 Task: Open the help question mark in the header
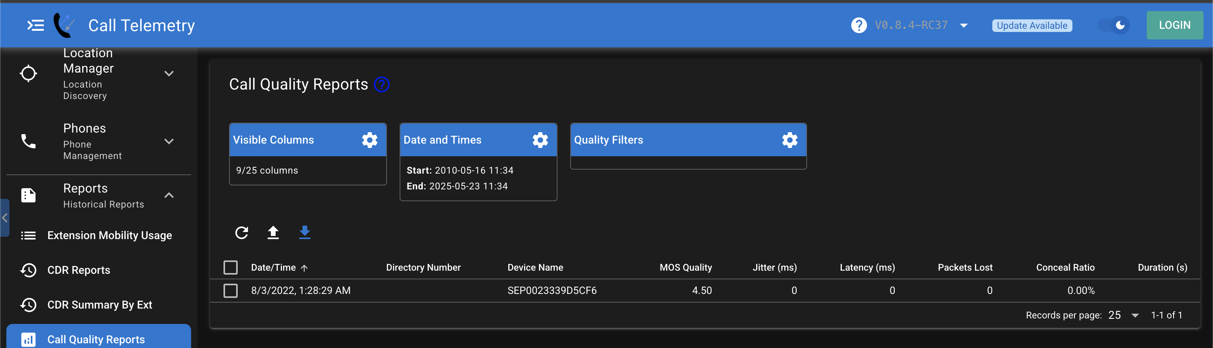pos(858,25)
